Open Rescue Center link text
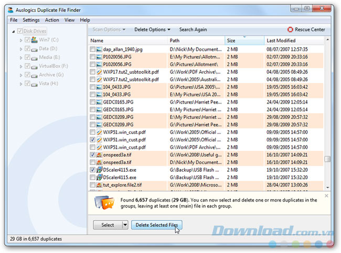Screen dimensions: 341x253 coord(310,29)
